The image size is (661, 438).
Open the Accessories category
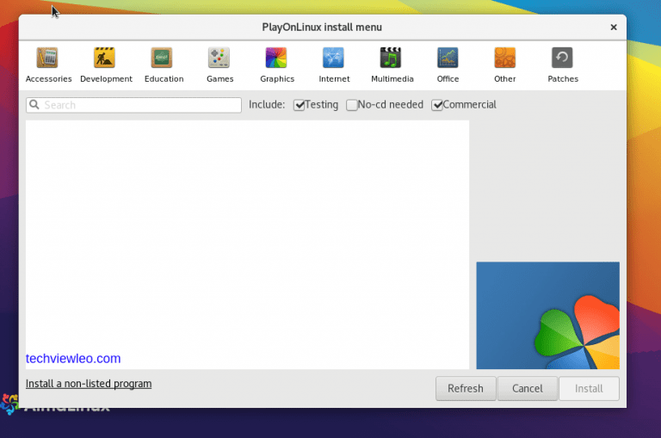click(47, 65)
